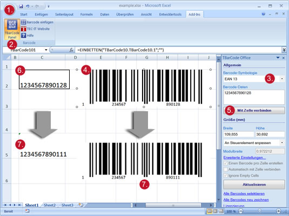289x216 pixels.
Task: Switch to the Seitenlayout tab
Action: 64,15
